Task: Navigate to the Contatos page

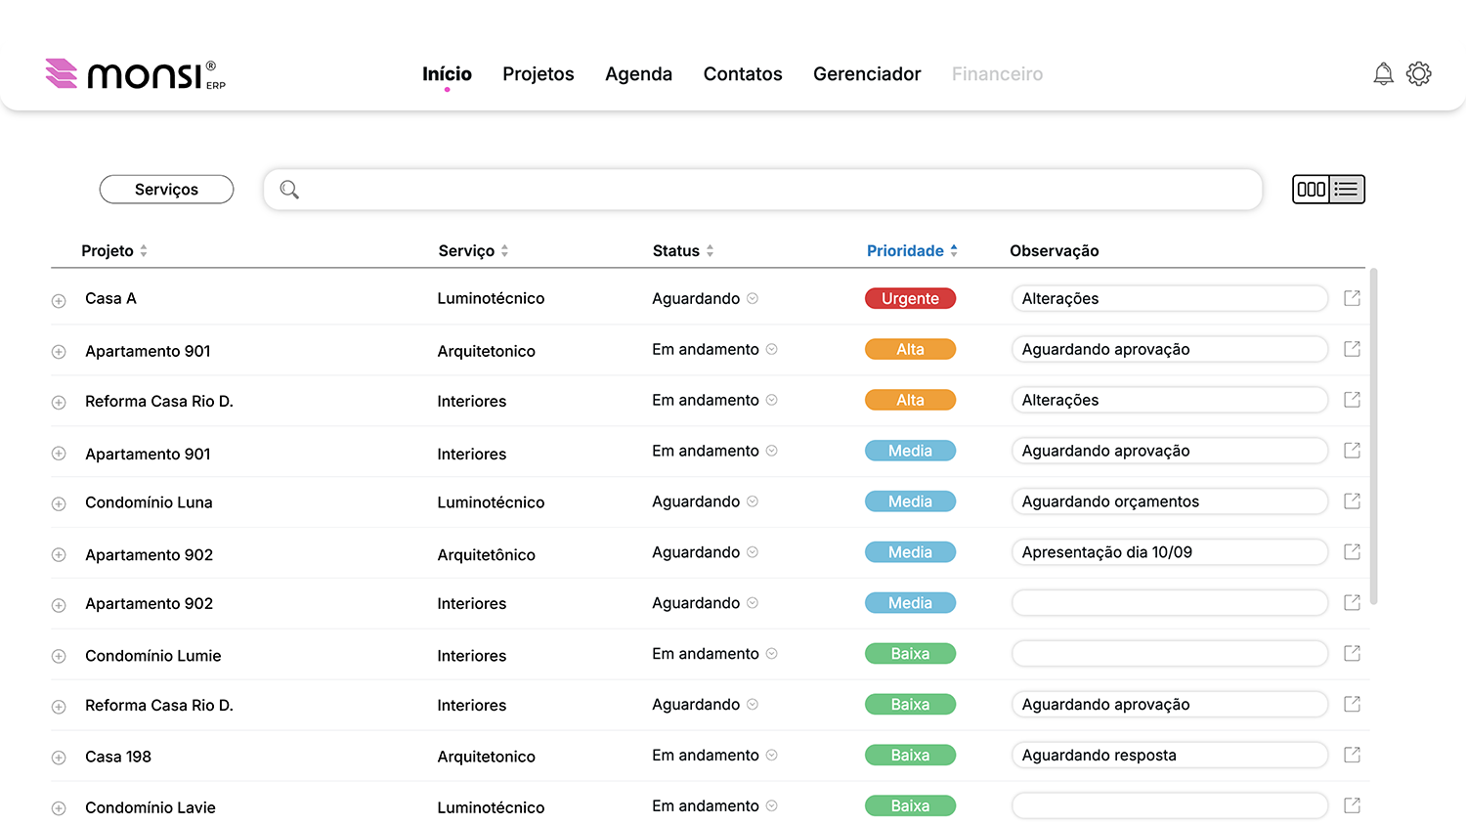Action: pos(742,74)
